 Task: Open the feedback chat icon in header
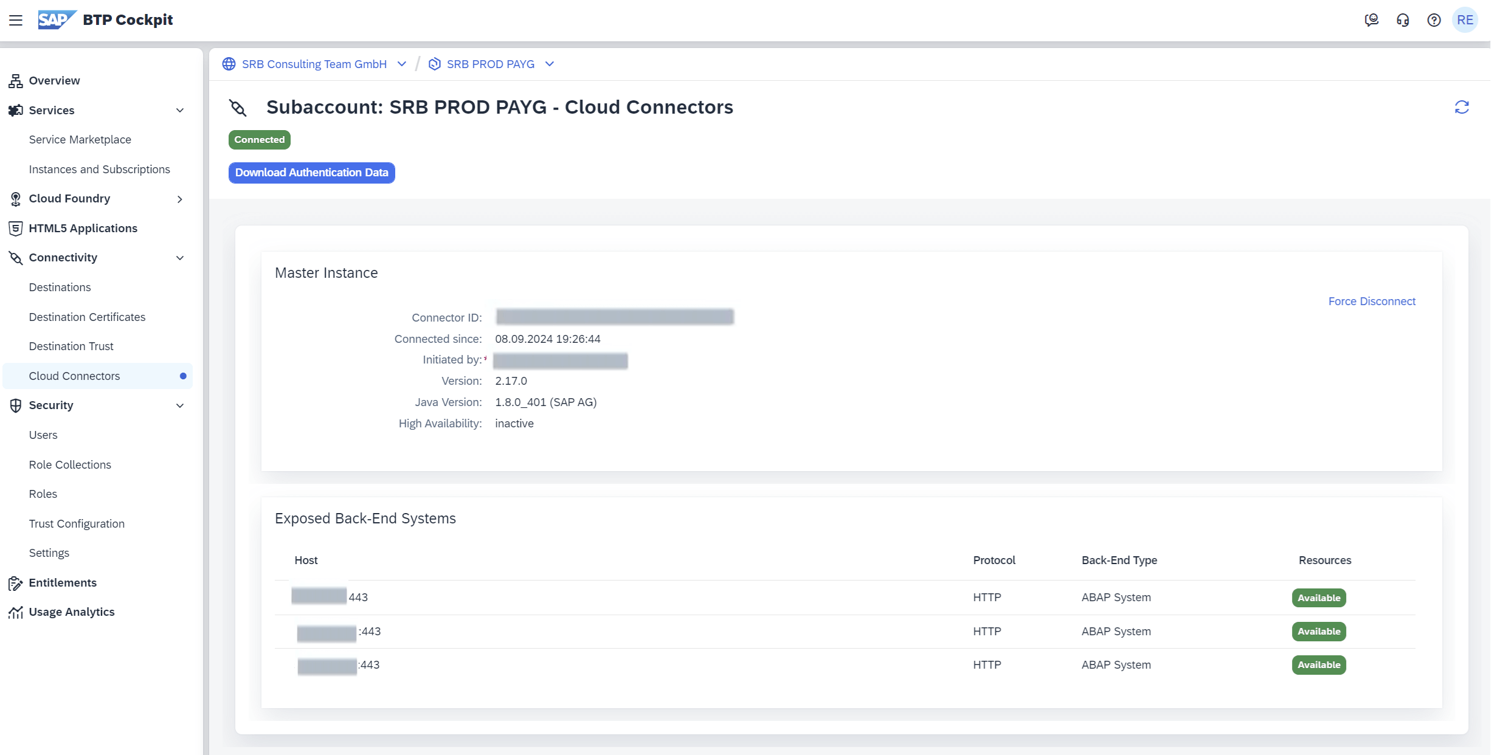(x=1371, y=20)
